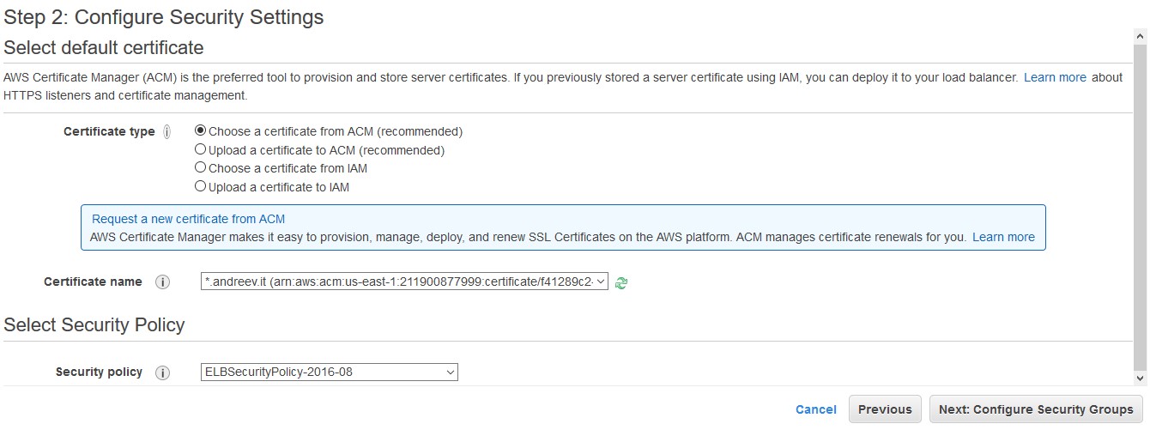
Task: Open the Certificate name dropdown
Action: pyautogui.click(x=404, y=282)
